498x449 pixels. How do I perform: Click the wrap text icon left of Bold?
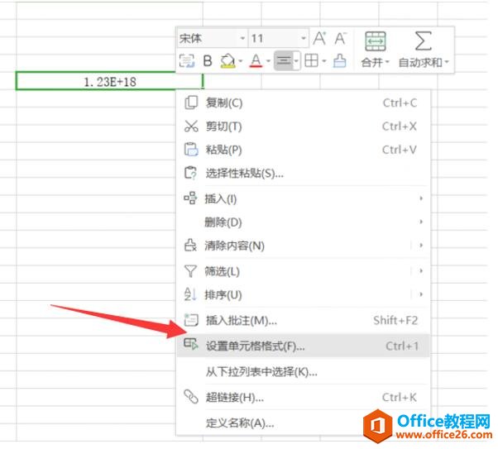[x=187, y=60]
